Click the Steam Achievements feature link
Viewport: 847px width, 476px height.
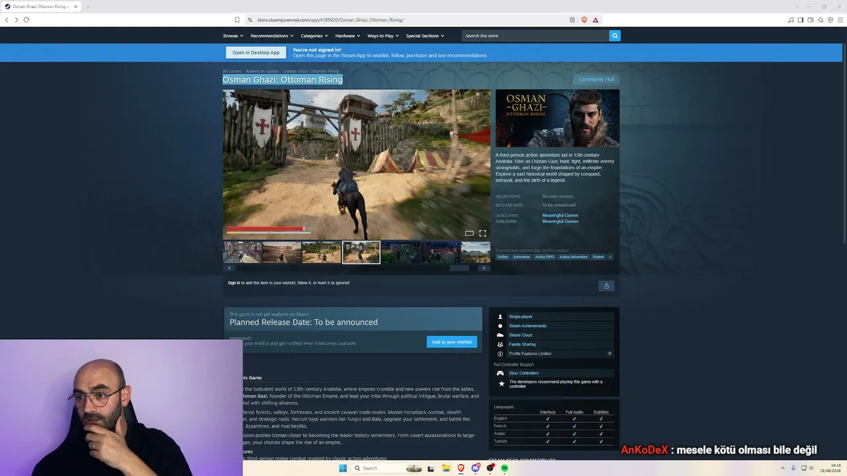coord(527,326)
